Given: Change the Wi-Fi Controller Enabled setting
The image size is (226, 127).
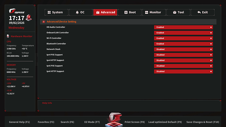Looking at the screenshot, I should click(183, 38).
